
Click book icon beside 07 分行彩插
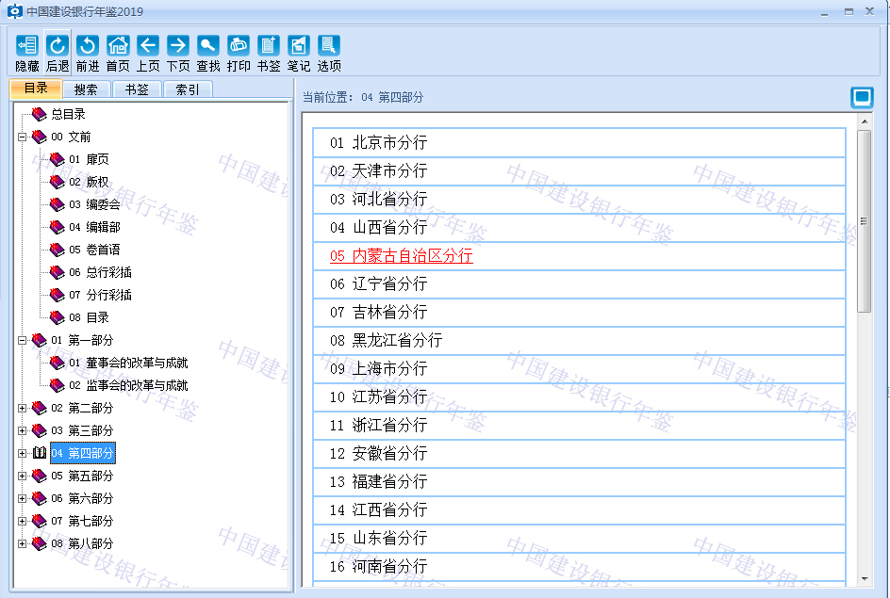57,296
